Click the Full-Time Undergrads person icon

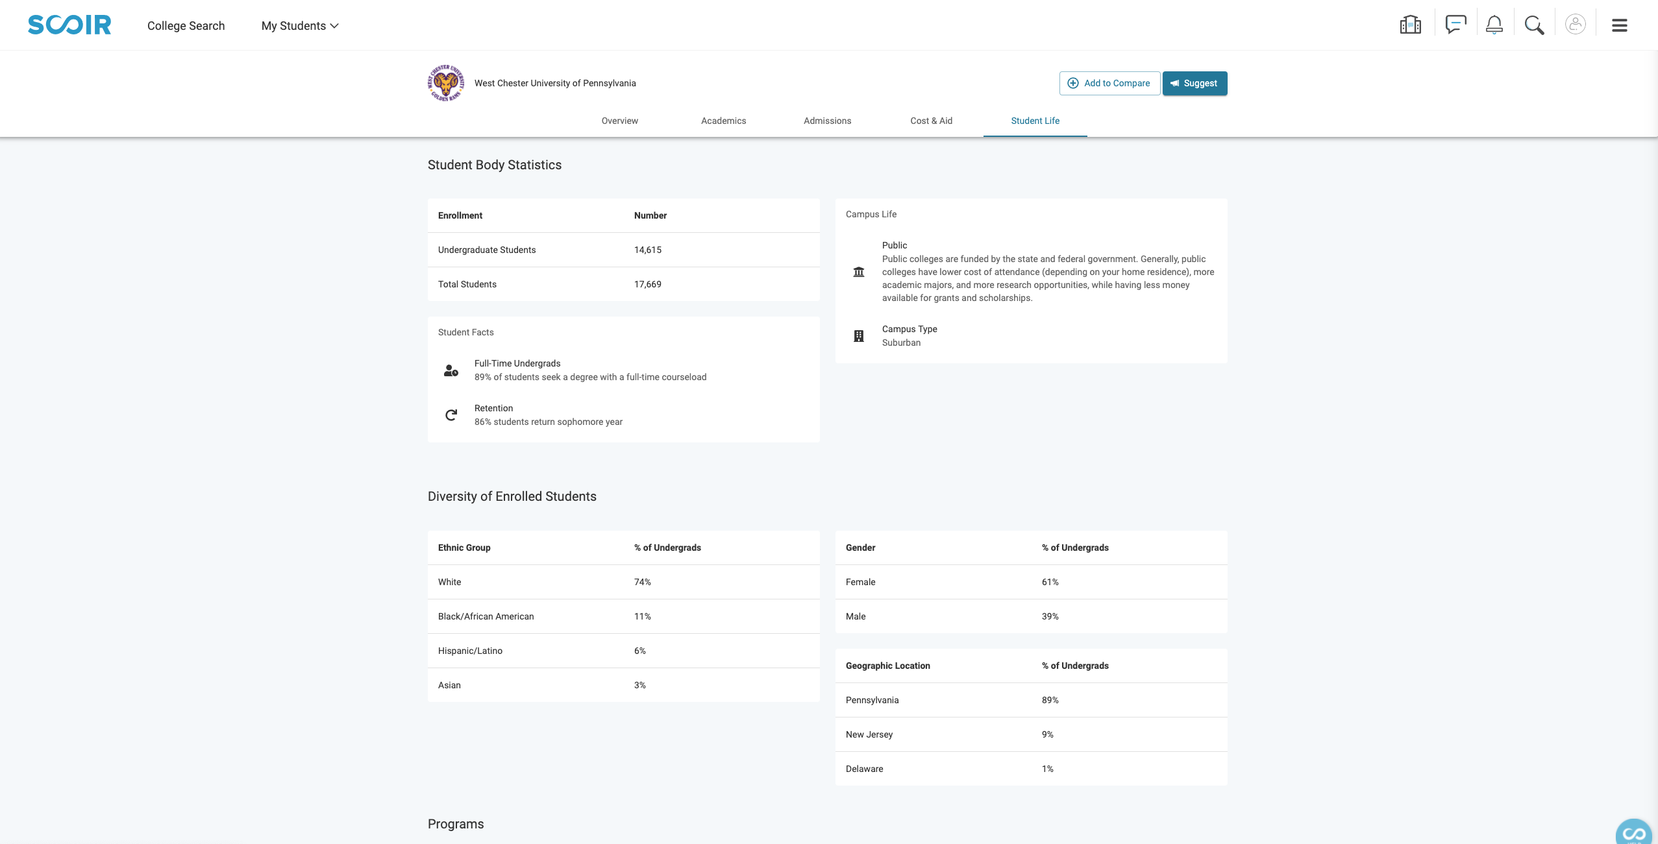(451, 370)
